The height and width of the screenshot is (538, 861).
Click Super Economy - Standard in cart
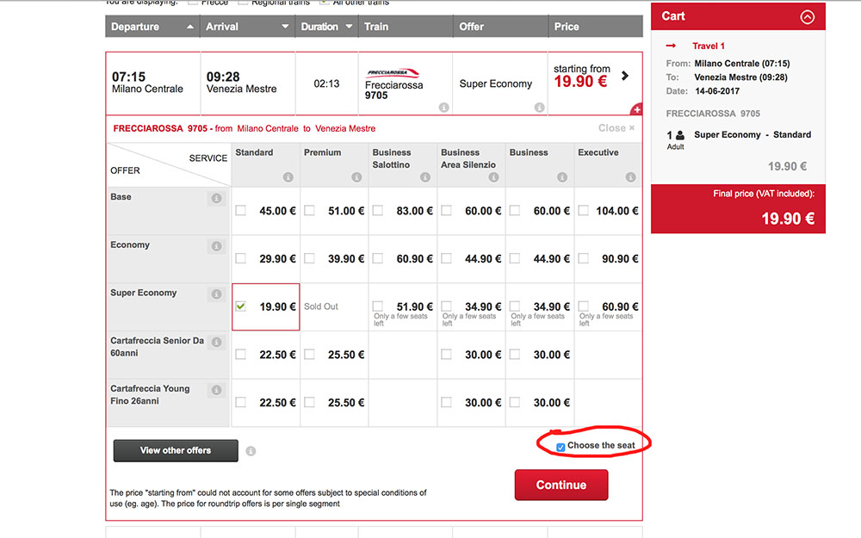click(x=753, y=134)
